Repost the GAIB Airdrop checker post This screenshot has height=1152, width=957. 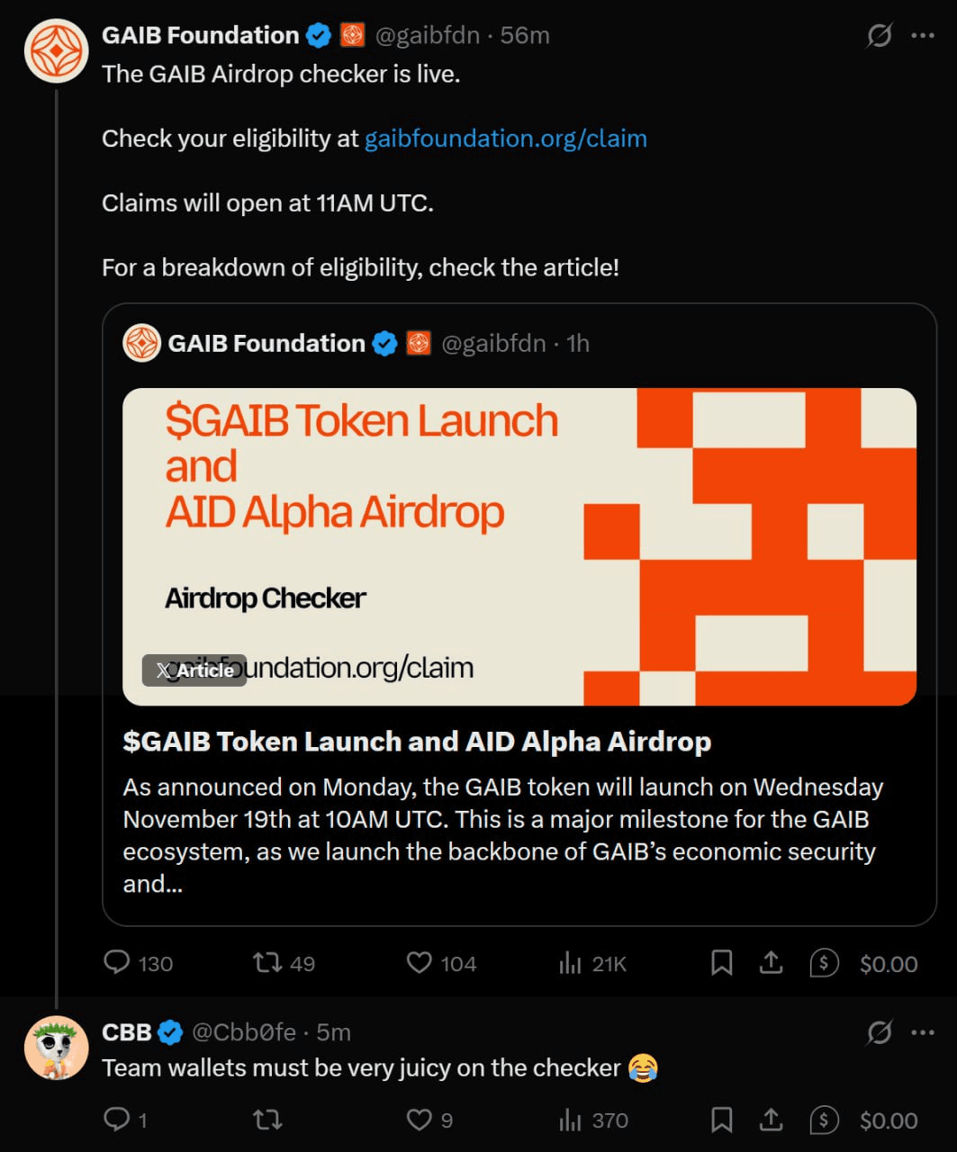coord(267,963)
